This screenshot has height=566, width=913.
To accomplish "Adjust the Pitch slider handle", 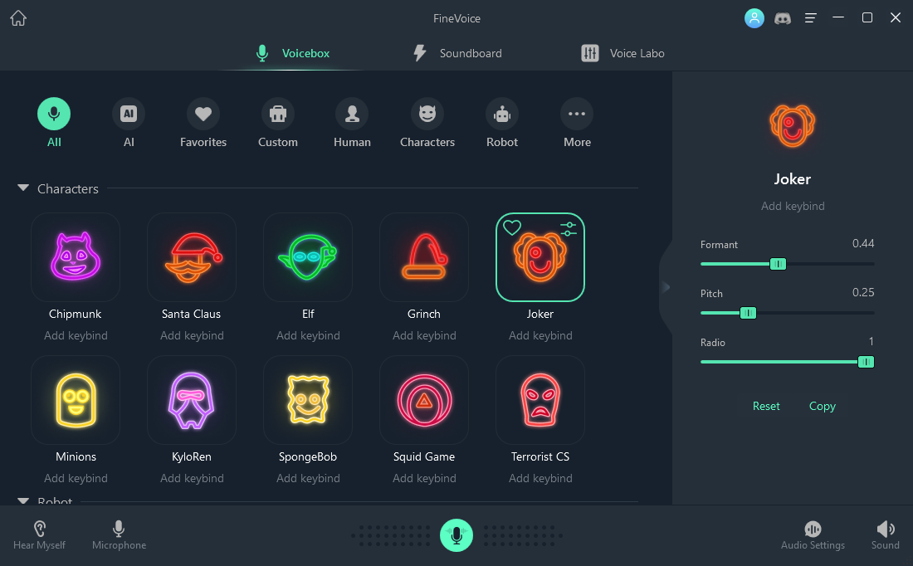I will [x=748, y=313].
